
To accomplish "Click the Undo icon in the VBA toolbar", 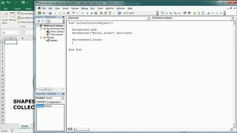I will (73, 13).
